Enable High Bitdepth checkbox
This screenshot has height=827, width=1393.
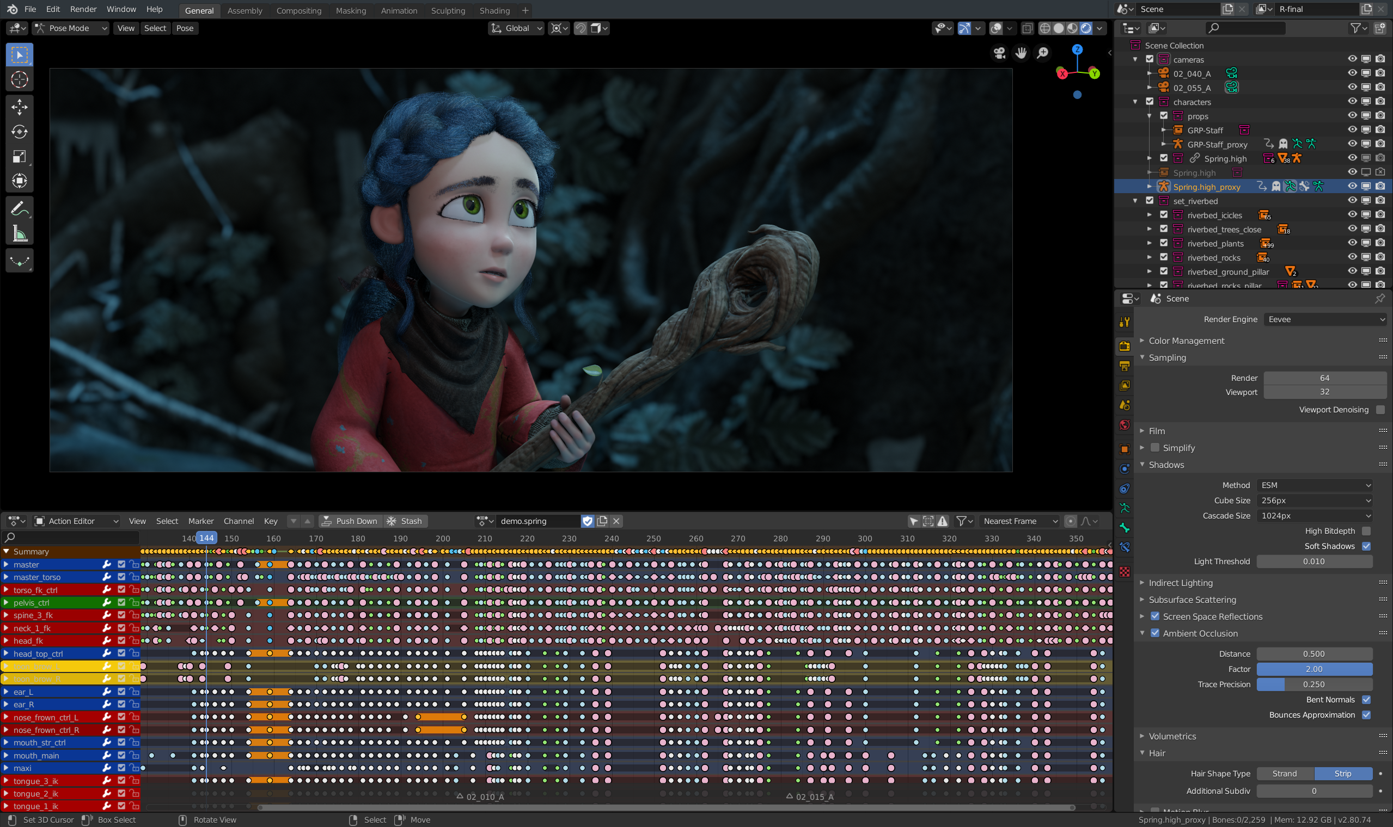click(1366, 531)
